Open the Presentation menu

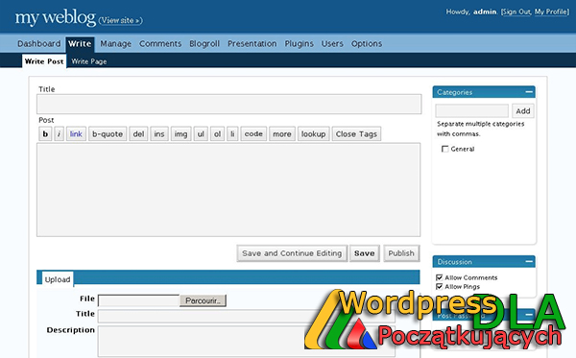(252, 44)
